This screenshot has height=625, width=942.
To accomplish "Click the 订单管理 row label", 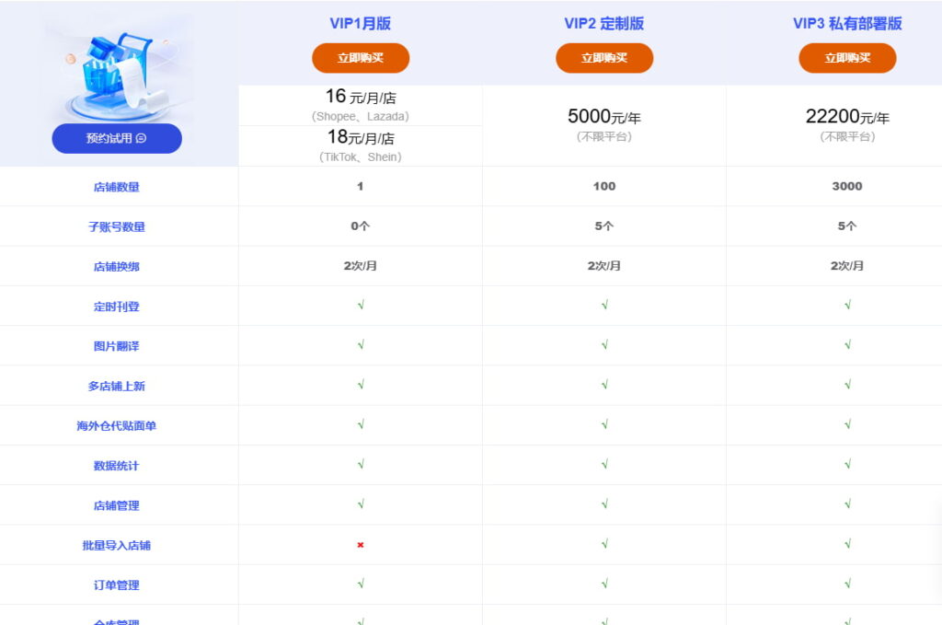I will point(117,584).
